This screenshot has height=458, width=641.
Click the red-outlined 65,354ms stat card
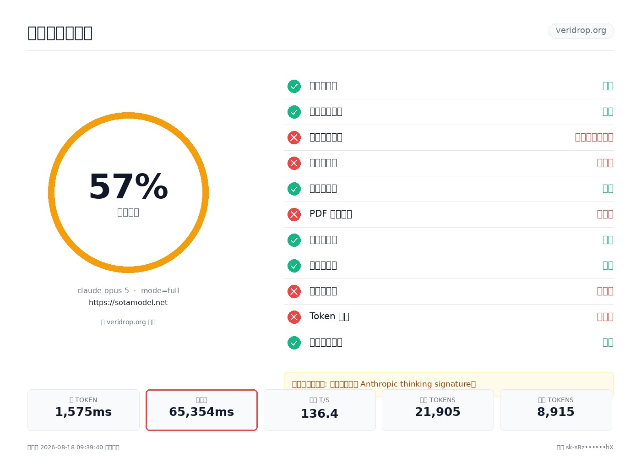point(201,410)
